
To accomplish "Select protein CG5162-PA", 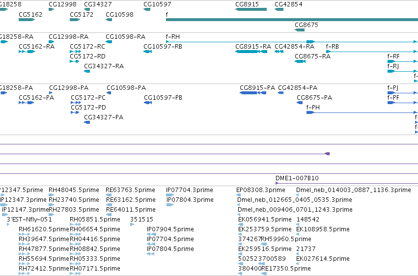I will click(x=26, y=103).
